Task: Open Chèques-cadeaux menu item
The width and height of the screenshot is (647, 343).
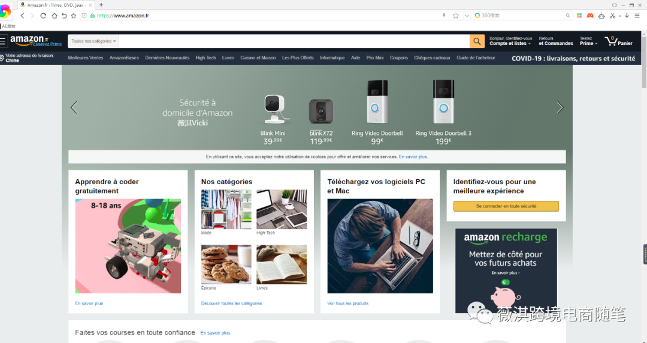Action: point(432,58)
